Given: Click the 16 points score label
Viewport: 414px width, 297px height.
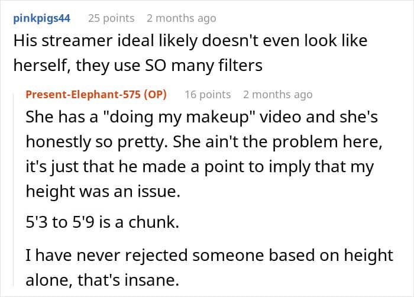Looking at the screenshot, I should [x=208, y=95].
